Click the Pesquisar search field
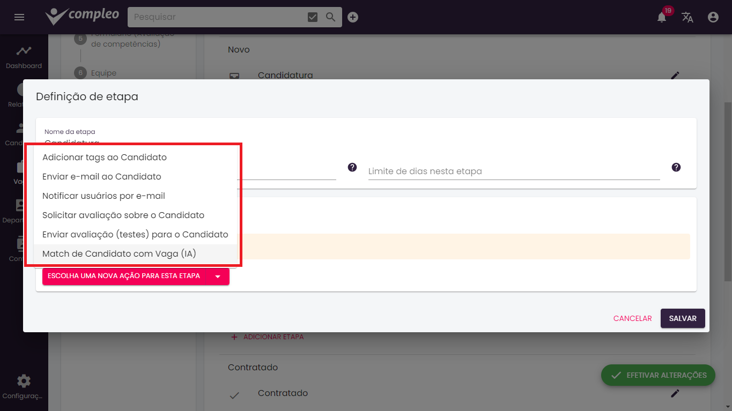This screenshot has height=411, width=732. pyautogui.click(x=217, y=17)
